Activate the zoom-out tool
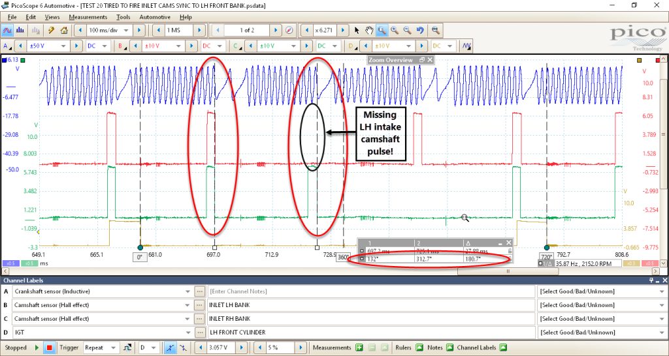669x356 pixels. click(407, 30)
